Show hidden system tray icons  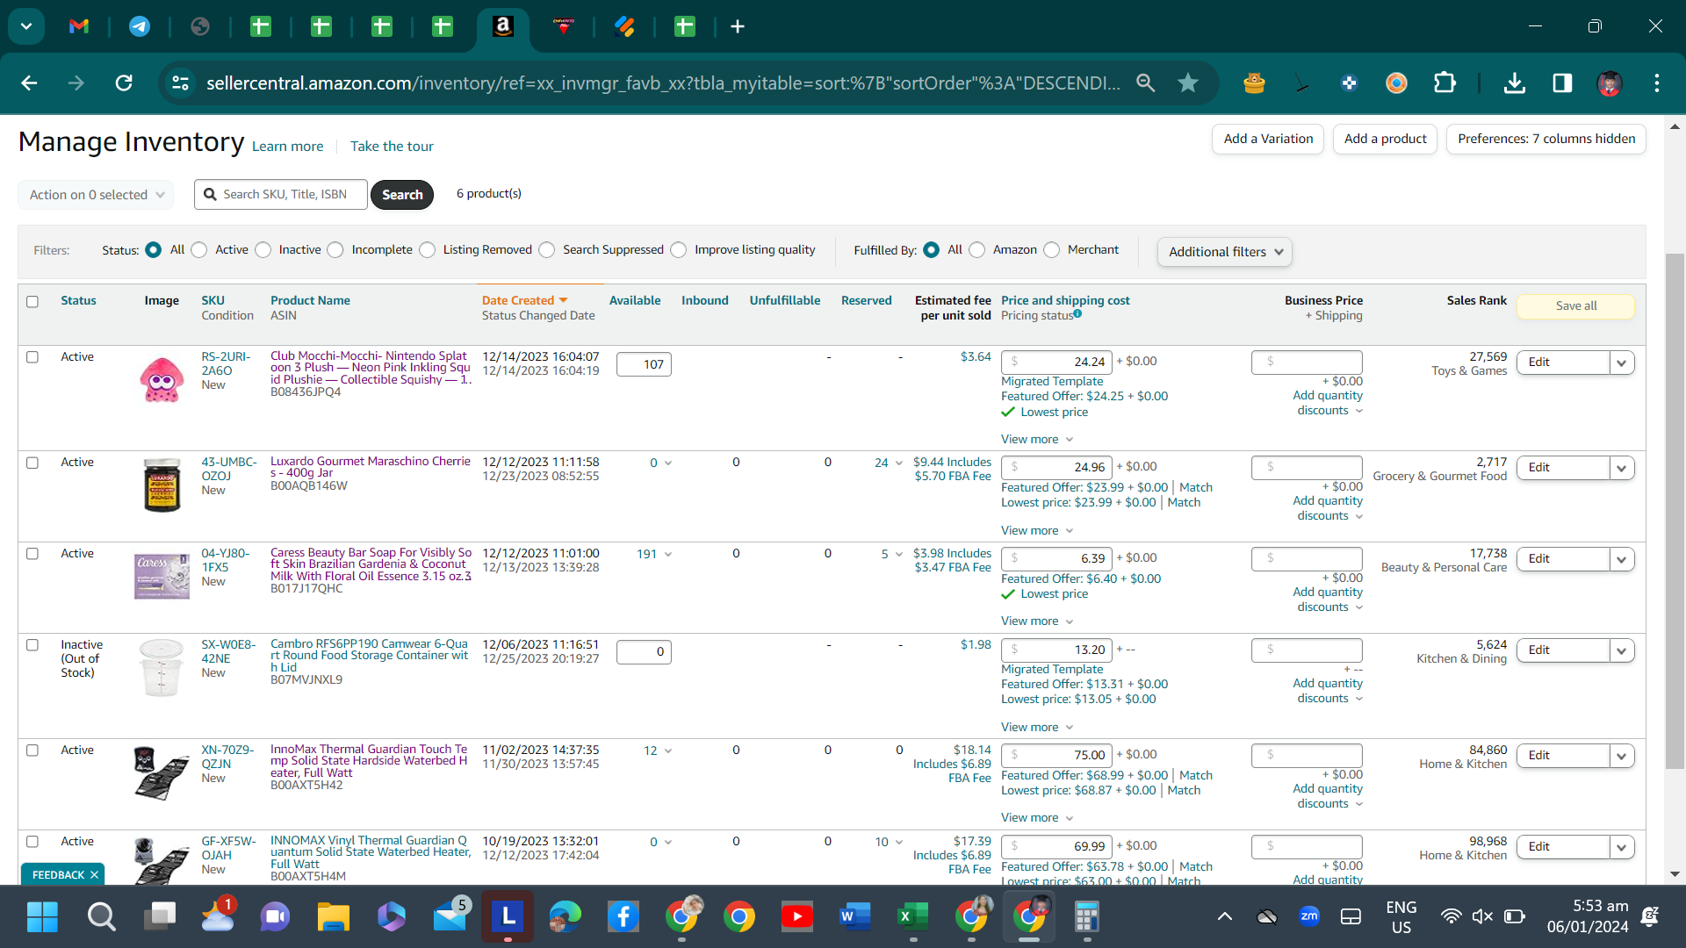coord(1224,917)
